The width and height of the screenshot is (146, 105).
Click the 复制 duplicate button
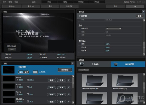tap(50, 6)
